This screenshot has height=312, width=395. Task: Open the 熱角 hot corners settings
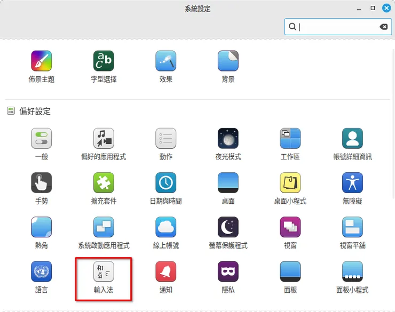click(41, 233)
